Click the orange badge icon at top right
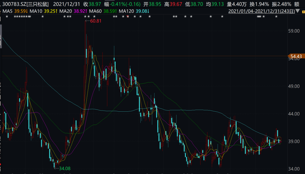Screen dimensions: 305x174 click(x=303, y=12)
